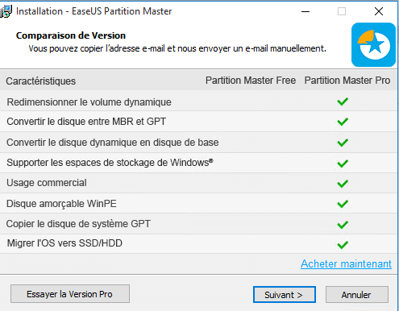Click the installer icon in title bar

(6, 11)
